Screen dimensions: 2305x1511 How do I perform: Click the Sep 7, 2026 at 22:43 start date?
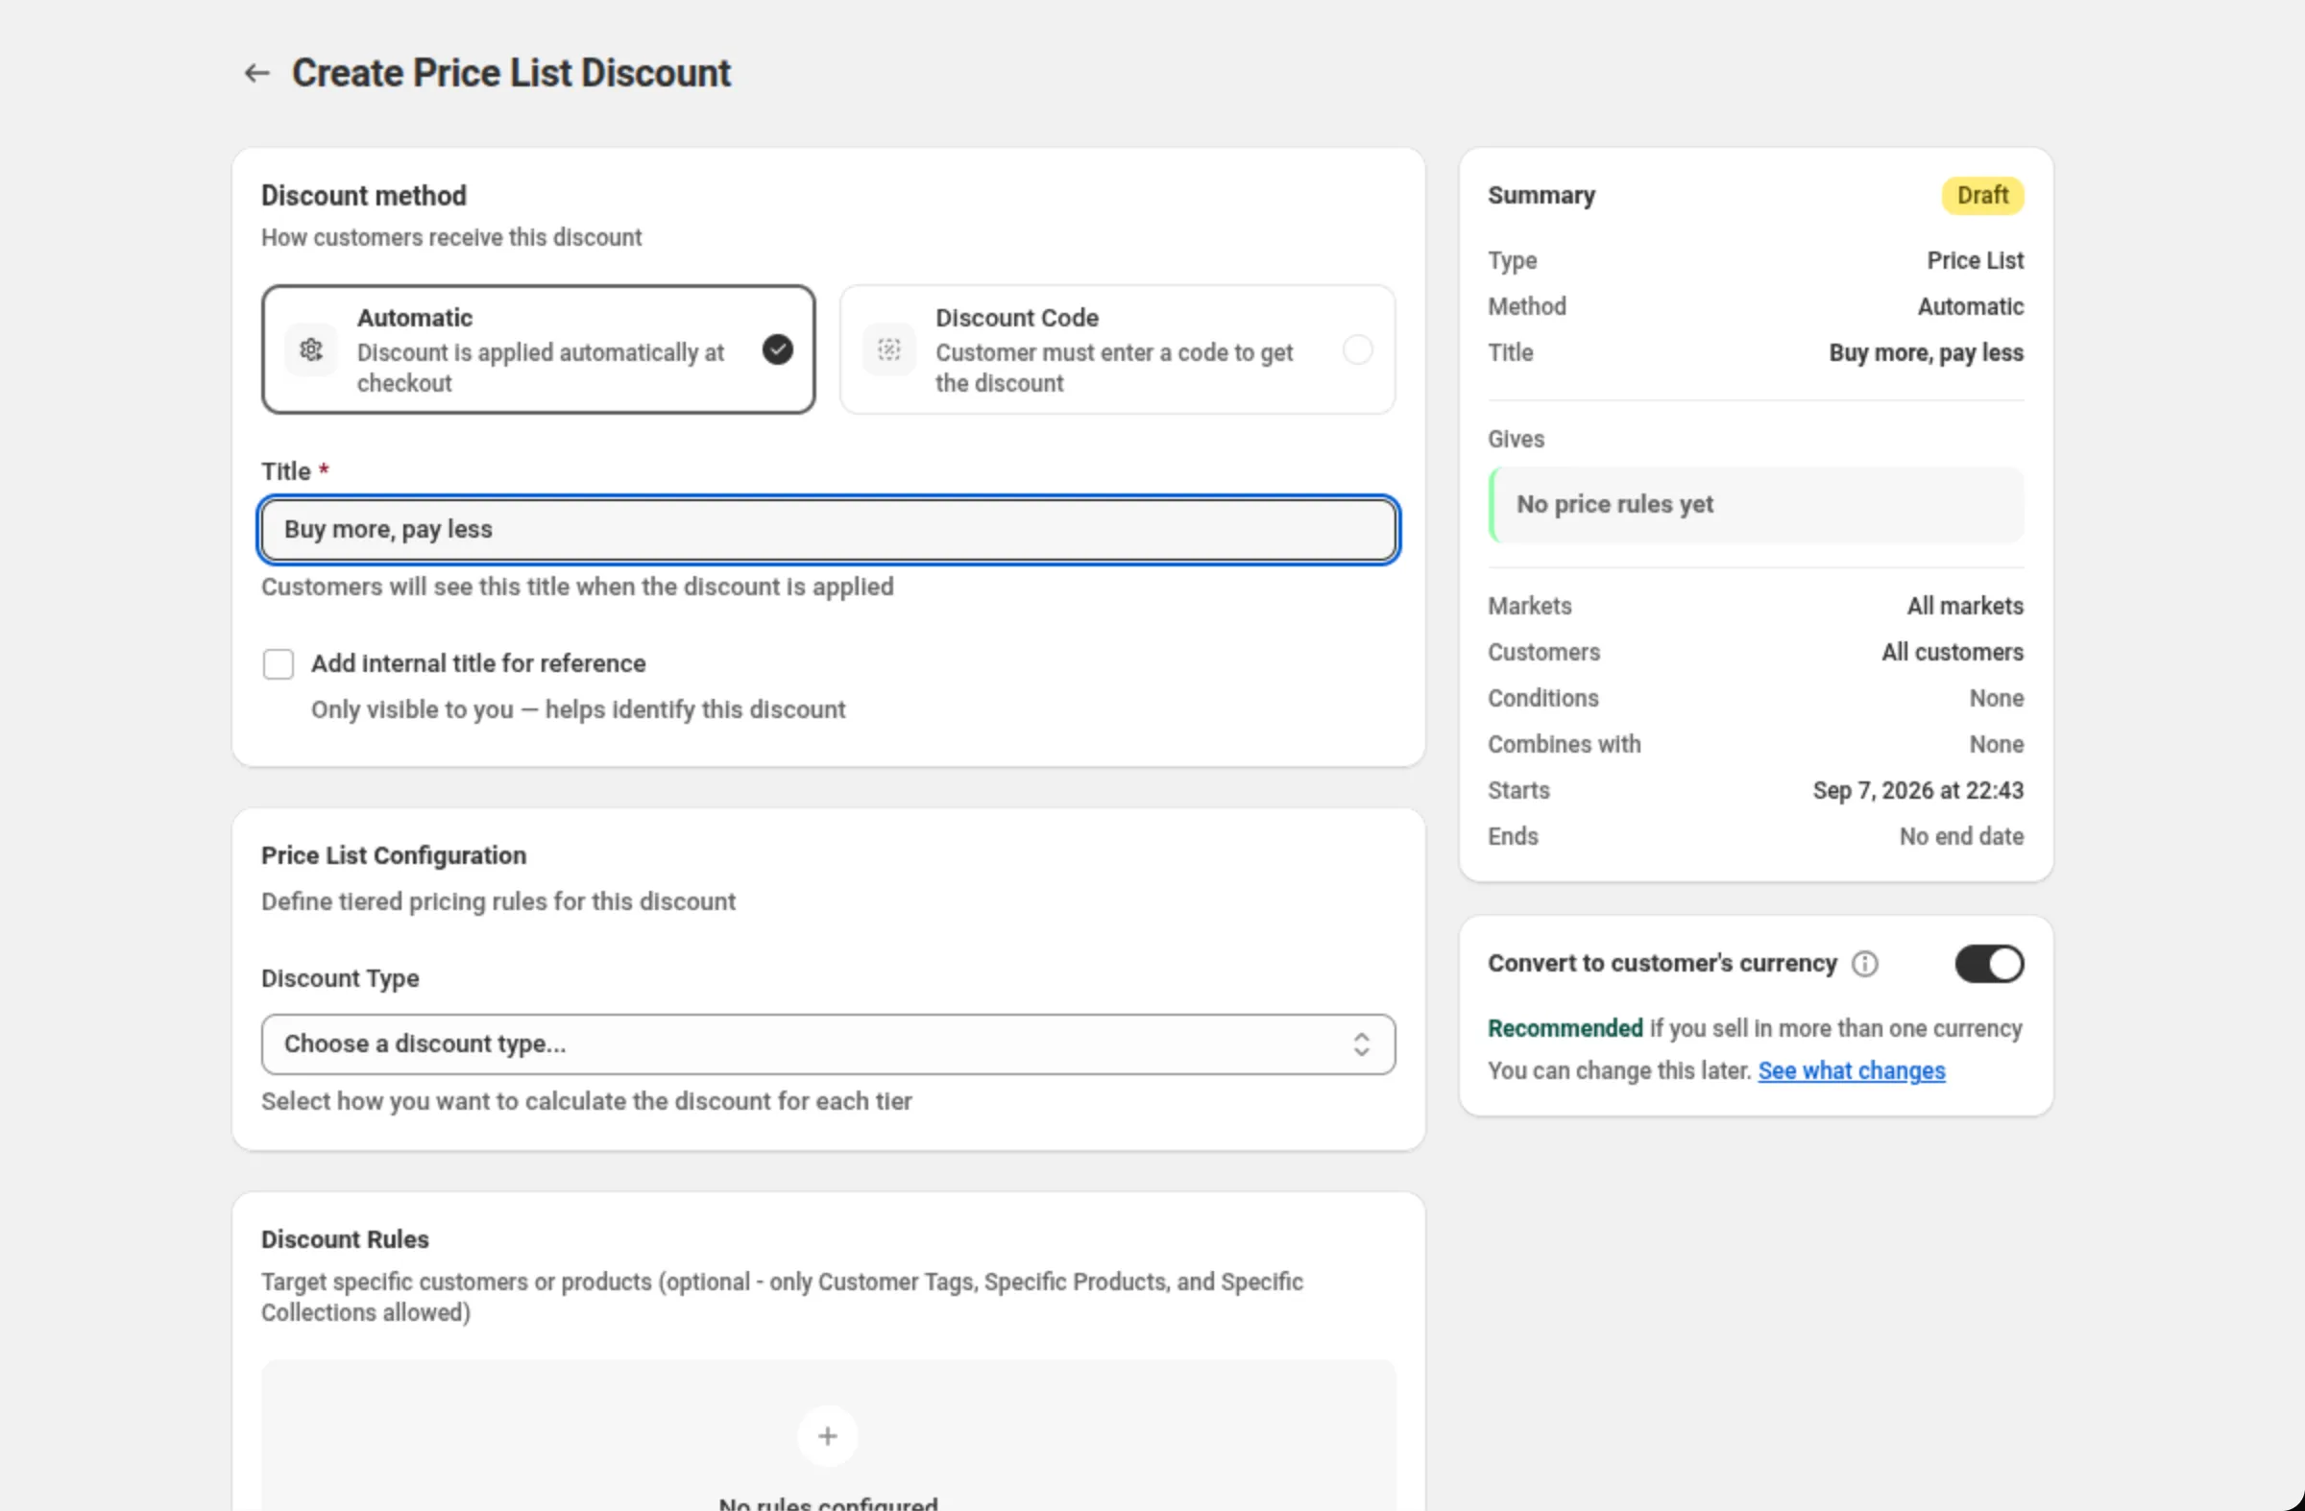pyautogui.click(x=1918, y=791)
